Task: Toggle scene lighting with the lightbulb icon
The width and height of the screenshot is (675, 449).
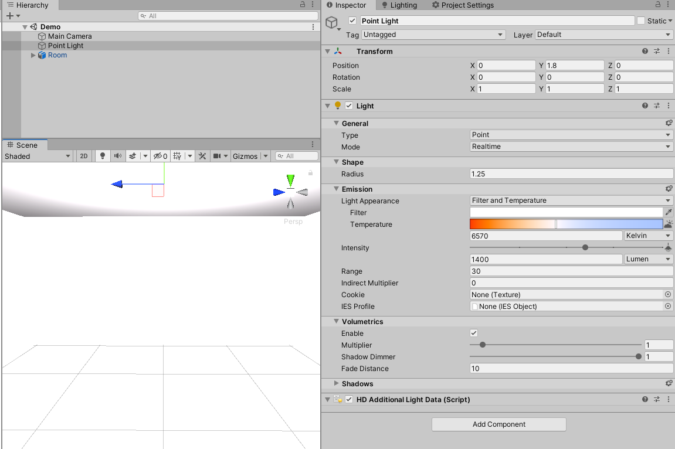Action: [103, 156]
